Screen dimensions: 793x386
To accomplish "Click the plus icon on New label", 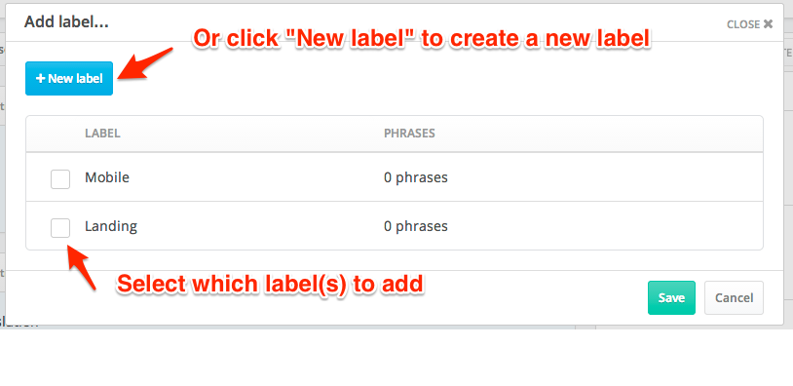I will [x=41, y=78].
